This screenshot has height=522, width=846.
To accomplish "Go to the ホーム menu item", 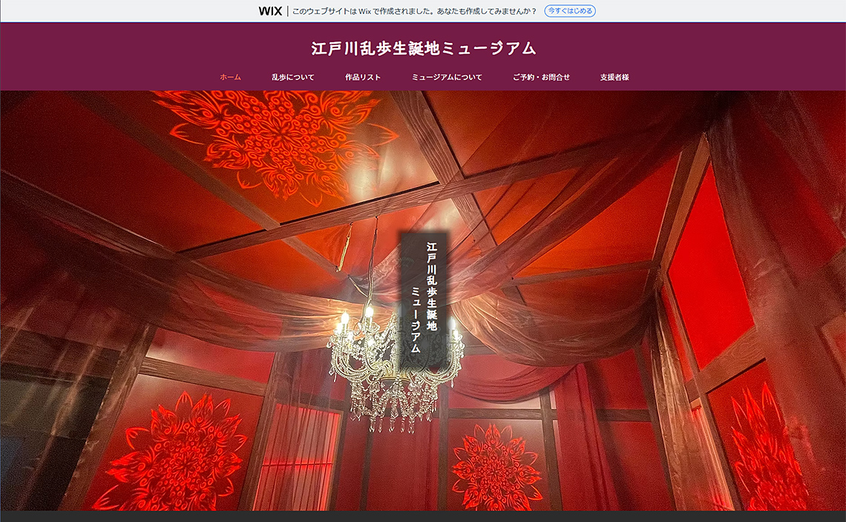I will (x=230, y=77).
